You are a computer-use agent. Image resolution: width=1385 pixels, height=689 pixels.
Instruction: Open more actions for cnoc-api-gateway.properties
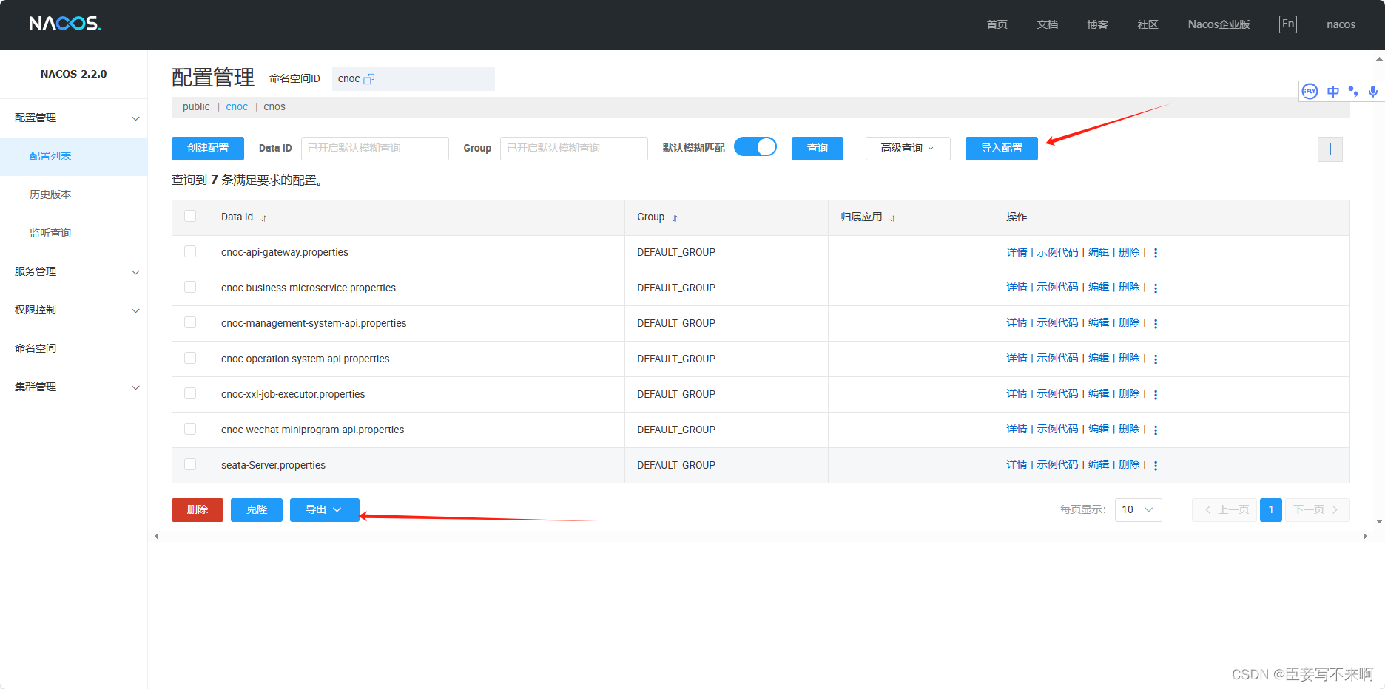coord(1156,253)
